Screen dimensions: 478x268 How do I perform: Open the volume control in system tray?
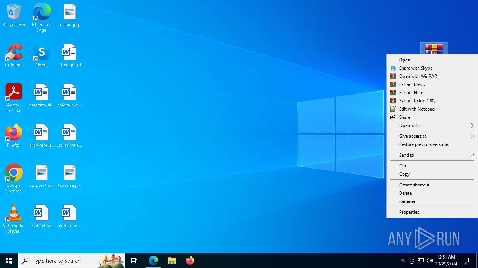[430, 261]
